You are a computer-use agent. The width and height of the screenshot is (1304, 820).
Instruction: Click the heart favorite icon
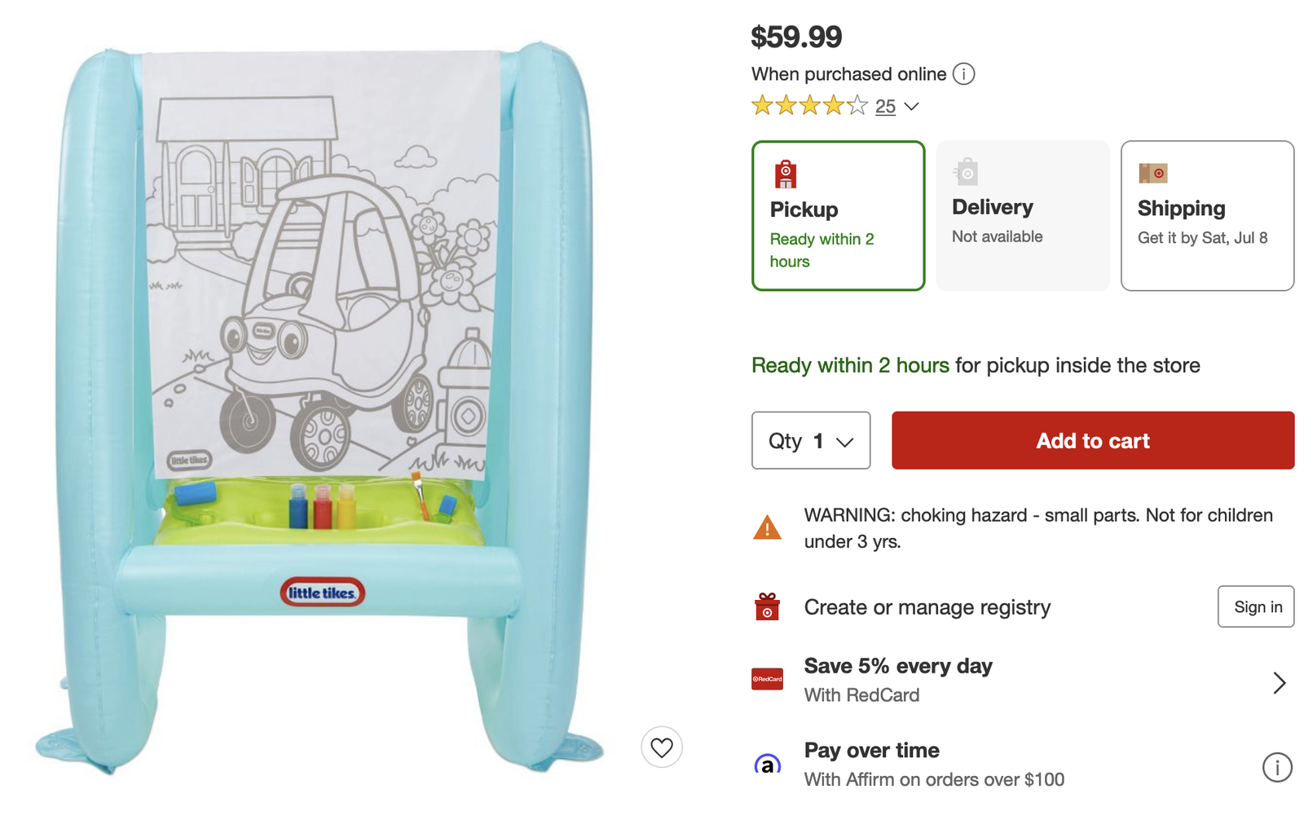(661, 747)
